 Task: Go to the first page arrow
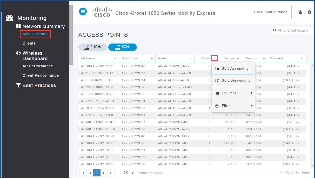click(83, 173)
